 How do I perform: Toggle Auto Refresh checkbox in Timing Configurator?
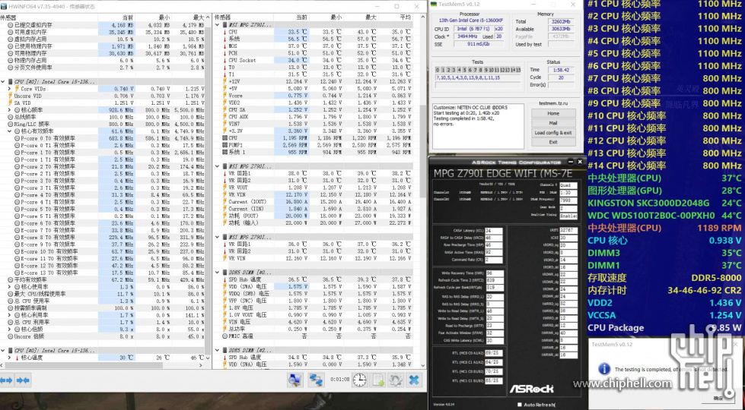519,405
